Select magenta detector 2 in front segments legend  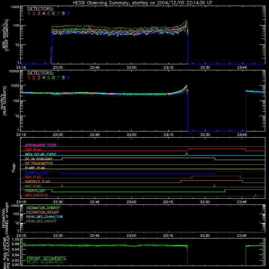point(34,13)
